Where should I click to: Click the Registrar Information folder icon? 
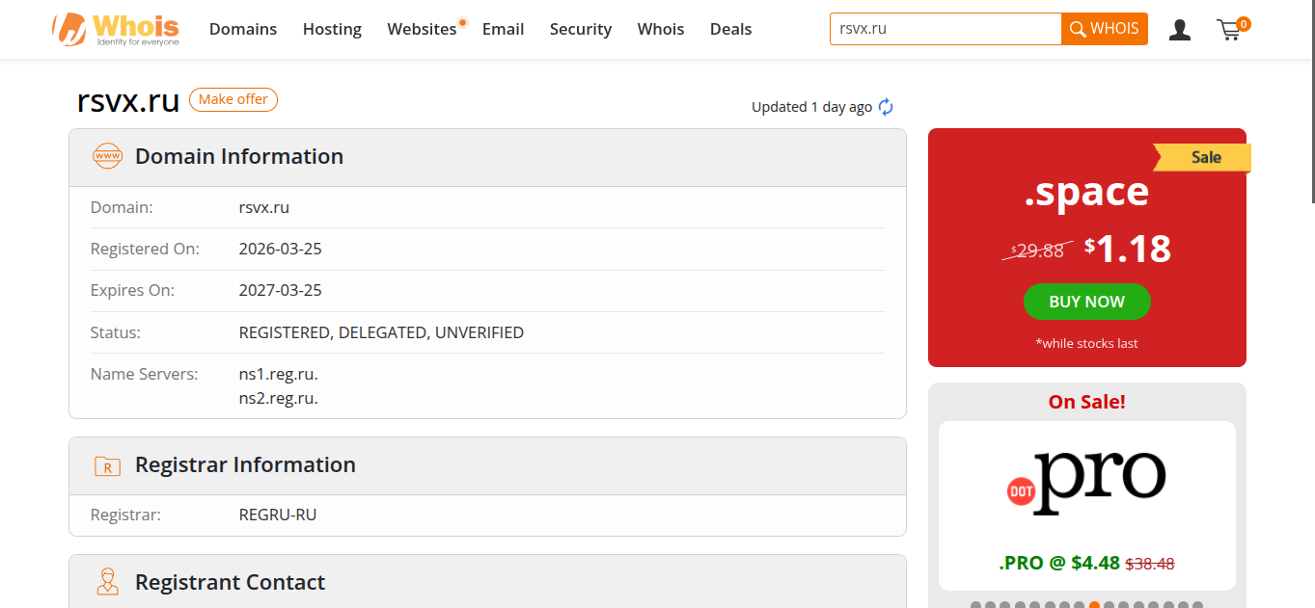tap(107, 466)
